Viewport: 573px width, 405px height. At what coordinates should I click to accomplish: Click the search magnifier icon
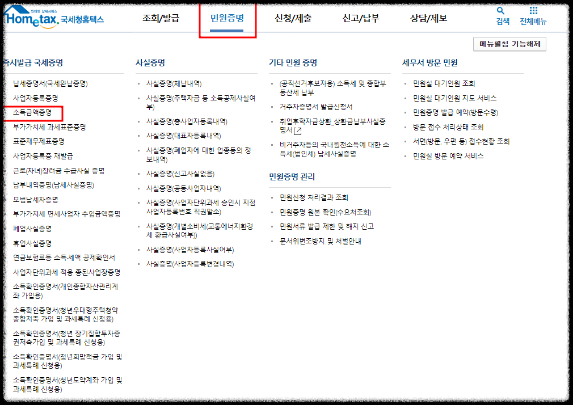pos(500,11)
